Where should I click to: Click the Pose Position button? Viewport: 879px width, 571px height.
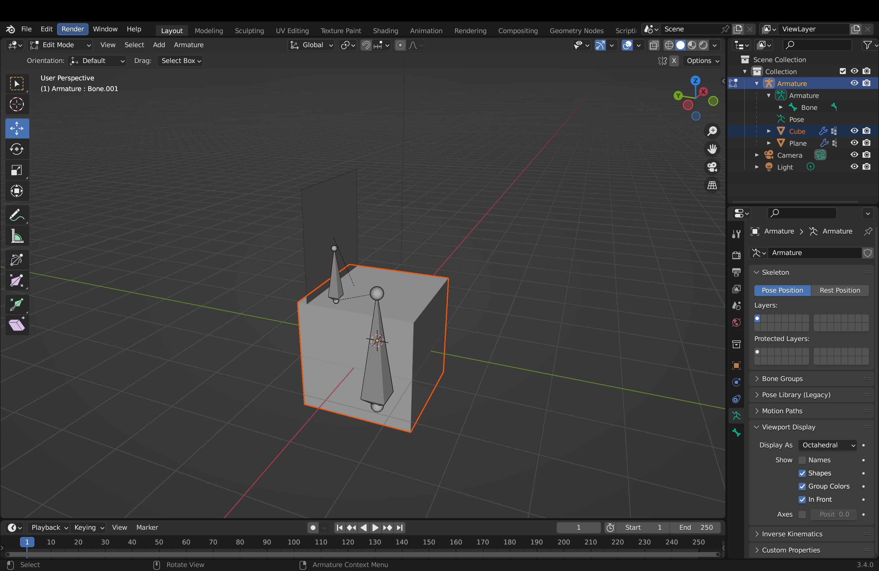(782, 290)
